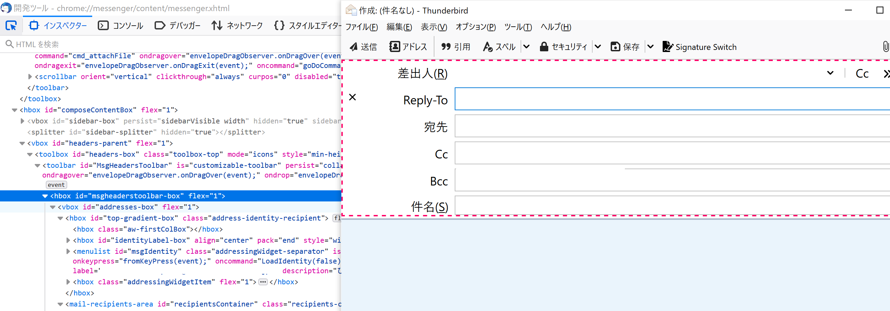Remove the Reply-To row with X
The height and width of the screenshot is (311, 890).
[352, 97]
